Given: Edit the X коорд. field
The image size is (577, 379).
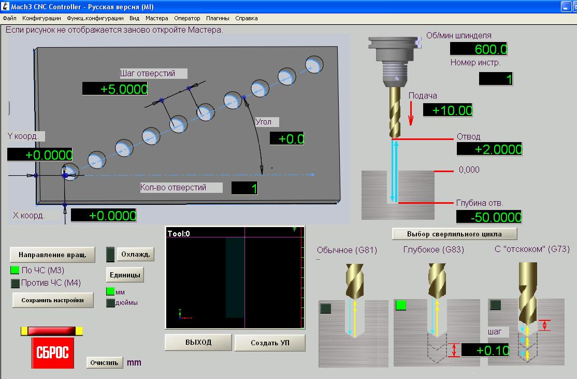Looking at the screenshot, I should pyautogui.click(x=104, y=216).
